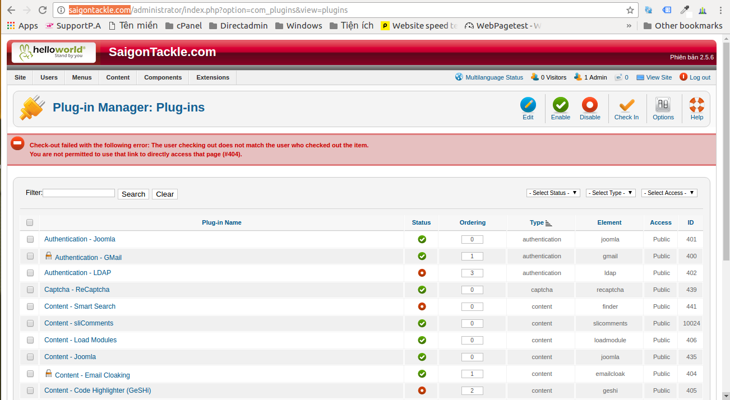The image size is (730, 400).
Task: Toggle status icon for Content - Joomla
Action: pyautogui.click(x=422, y=357)
